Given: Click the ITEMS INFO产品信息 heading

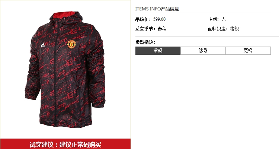Looking at the screenshot, I should coord(157,9).
